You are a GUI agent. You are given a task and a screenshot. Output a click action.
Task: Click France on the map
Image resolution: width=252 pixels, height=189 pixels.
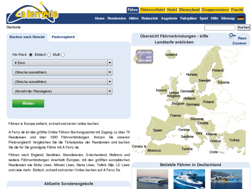pyautogui.click(x=175, y=115)
